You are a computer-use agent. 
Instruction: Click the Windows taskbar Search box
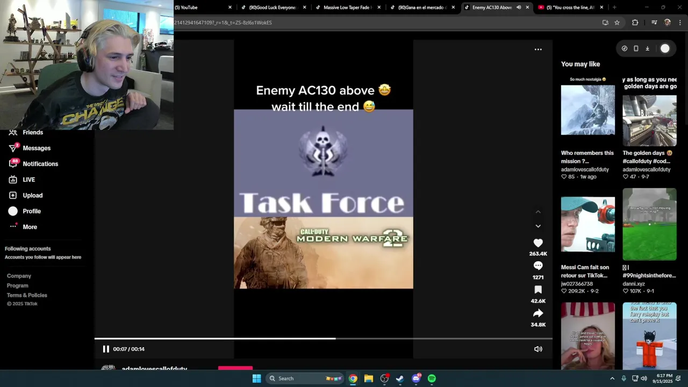[x=305, y=378]
